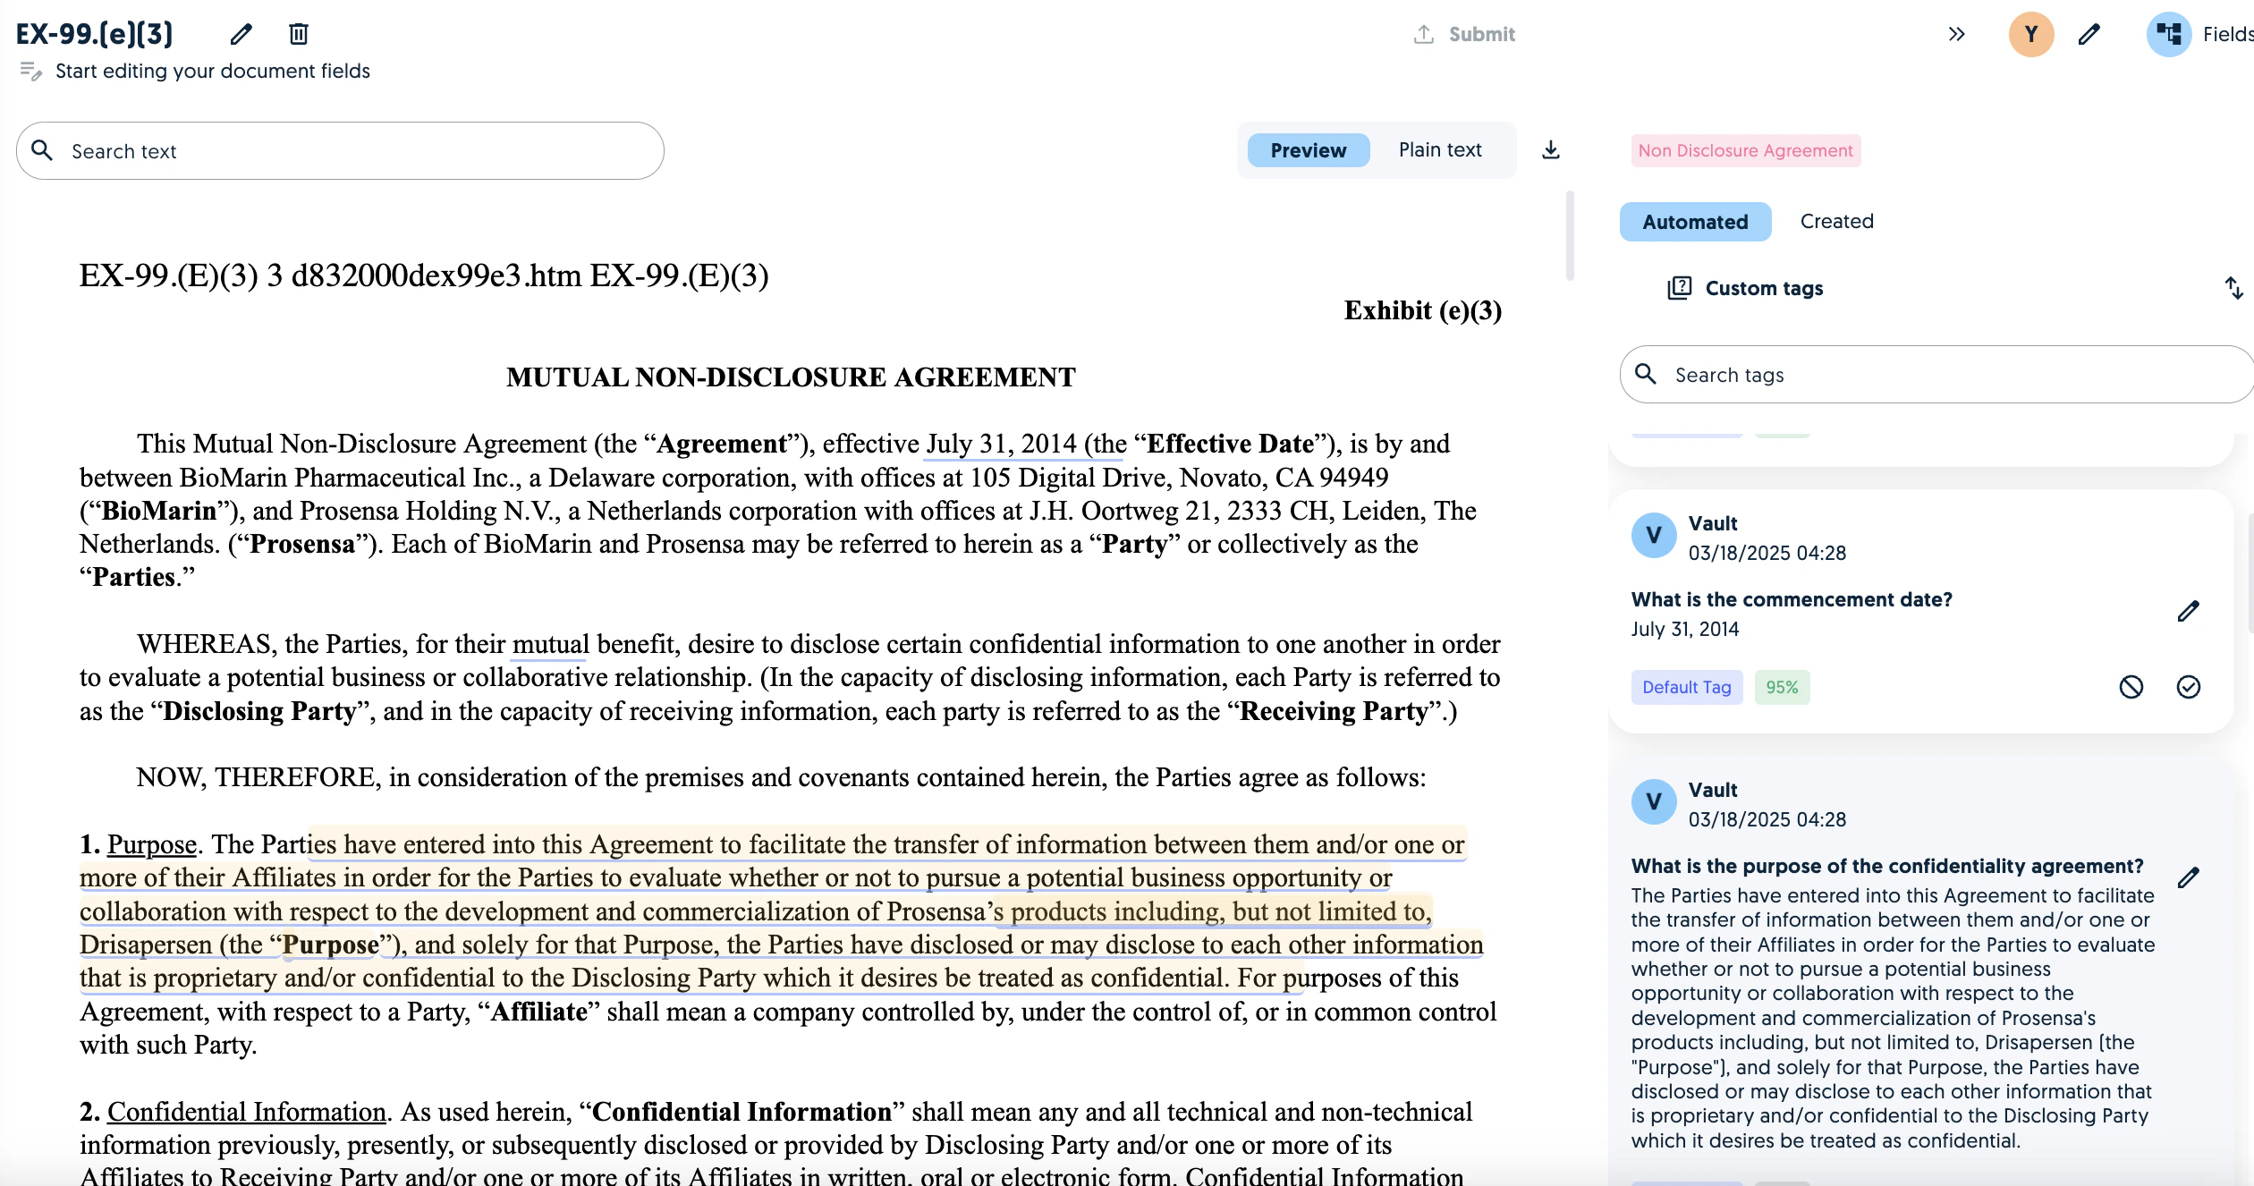Reject the commencement date tag

[x=2131, y=687]
